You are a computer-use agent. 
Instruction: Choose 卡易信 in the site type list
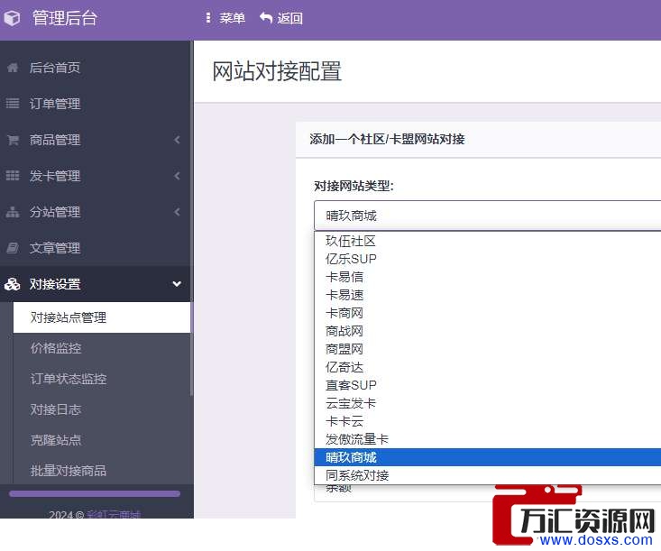point(487,277)
